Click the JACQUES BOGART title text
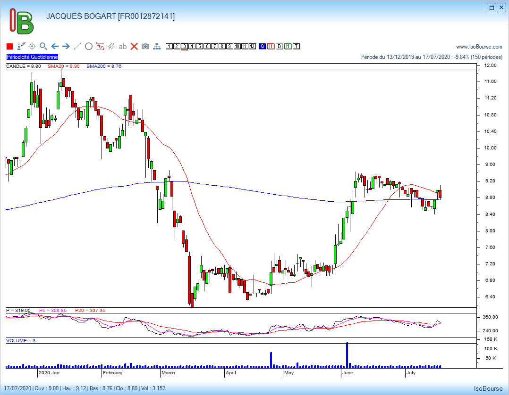Screen dimensions: 509x395 click(110, 16)
